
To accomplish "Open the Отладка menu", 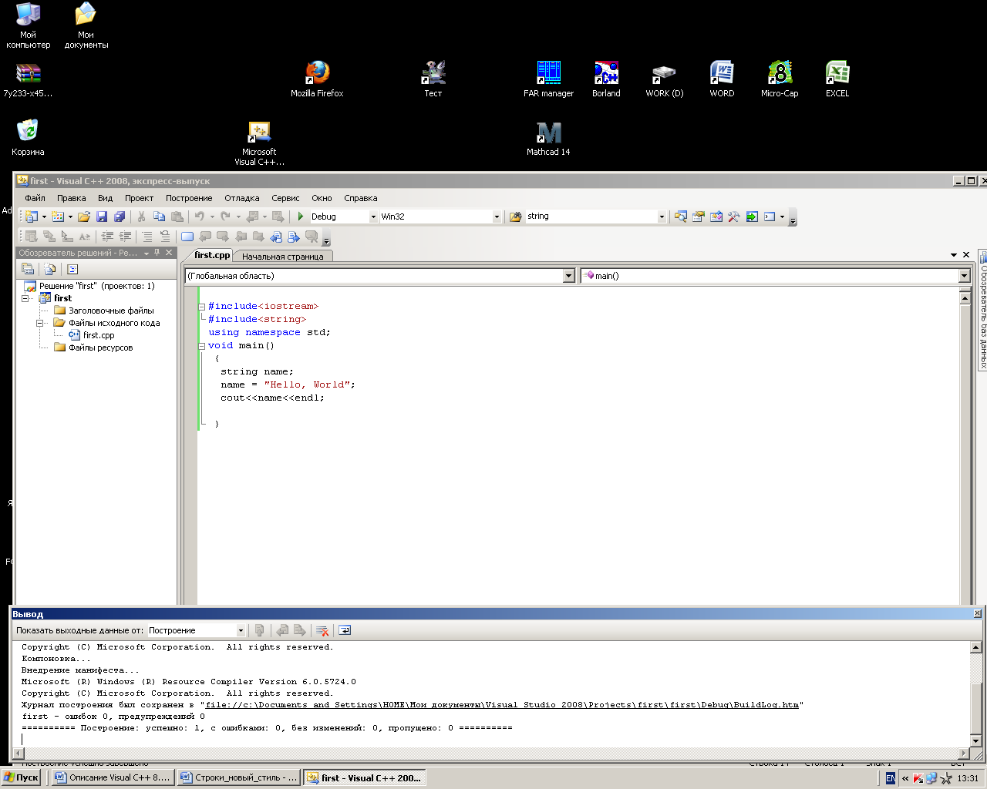I will (242, 198).
